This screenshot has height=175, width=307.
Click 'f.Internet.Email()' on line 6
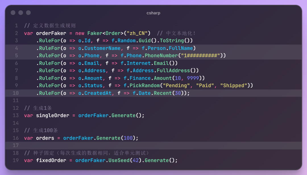pyautogui.click(x=148, y=63)
